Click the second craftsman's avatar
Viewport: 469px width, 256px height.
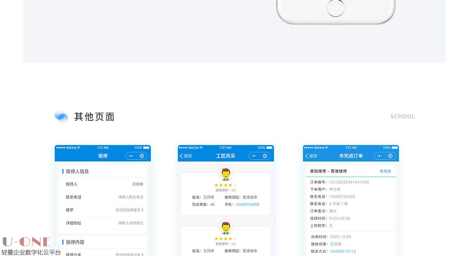pos(226,227)
